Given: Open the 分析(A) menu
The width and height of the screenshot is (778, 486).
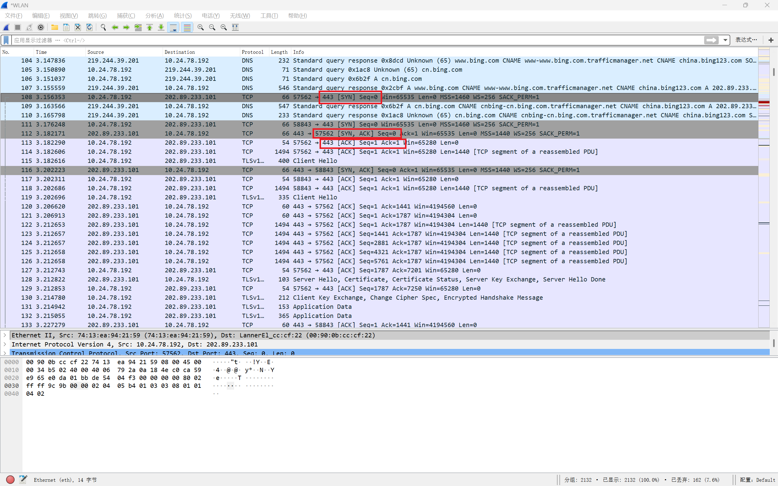Looking at the screenshot, I should (154, 16).
